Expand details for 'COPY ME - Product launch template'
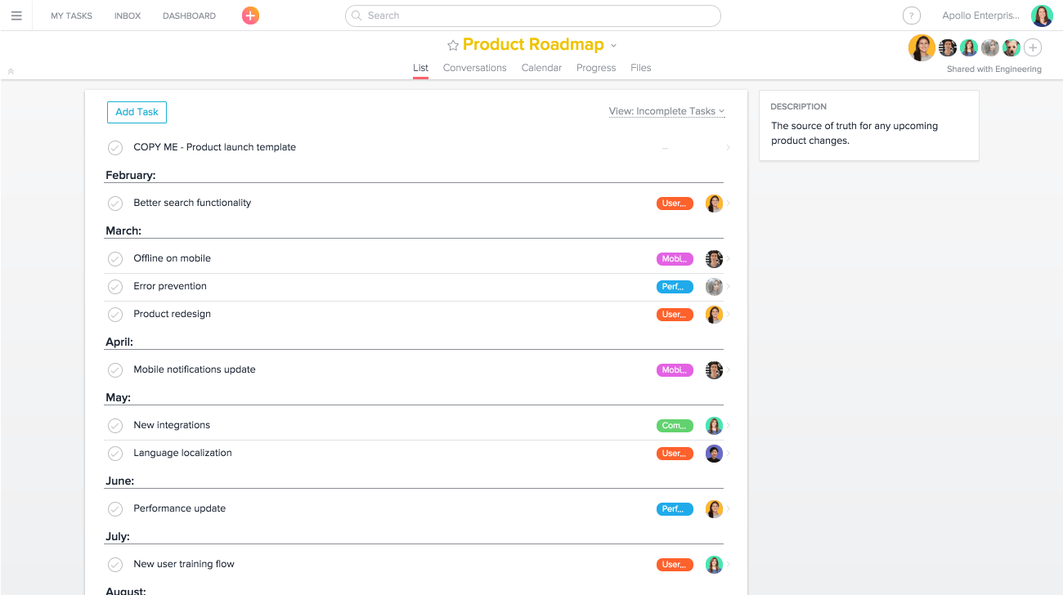Viewport: 1063px width, 595px height. (x=727, y=147)
